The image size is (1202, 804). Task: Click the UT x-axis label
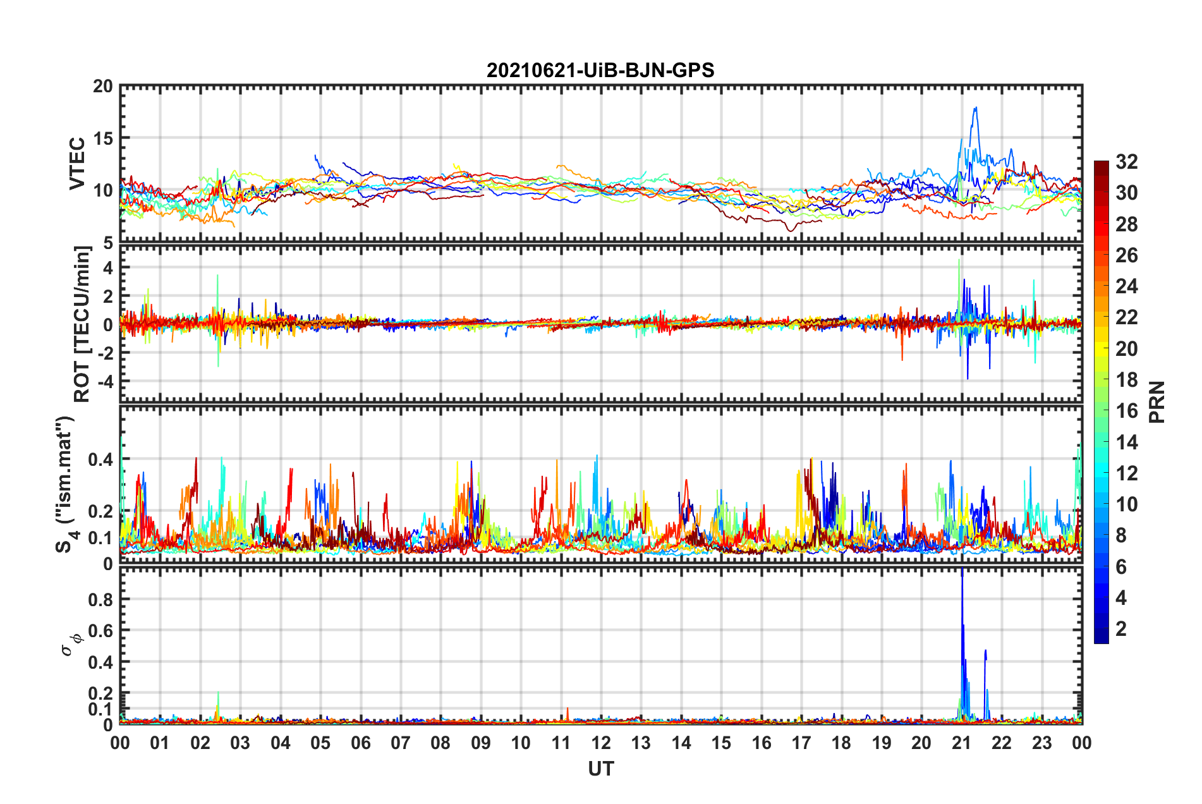click(x=601, y=769)
